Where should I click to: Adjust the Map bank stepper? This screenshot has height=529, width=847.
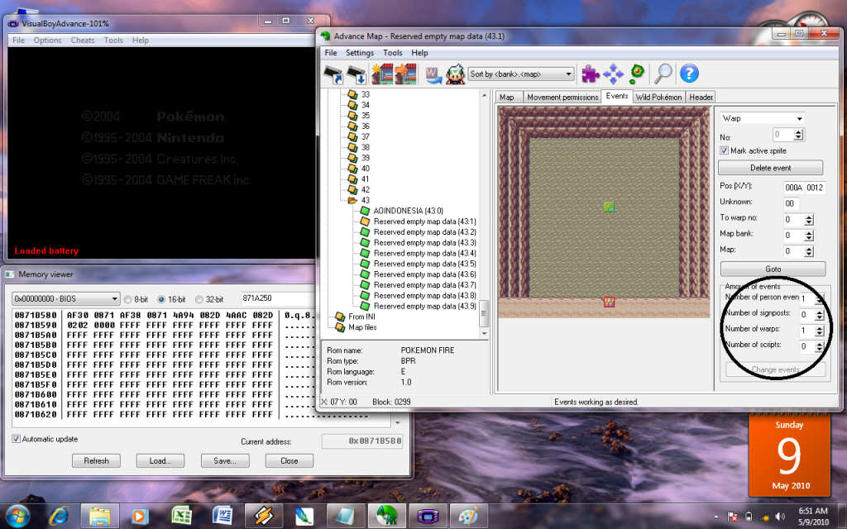809,236
